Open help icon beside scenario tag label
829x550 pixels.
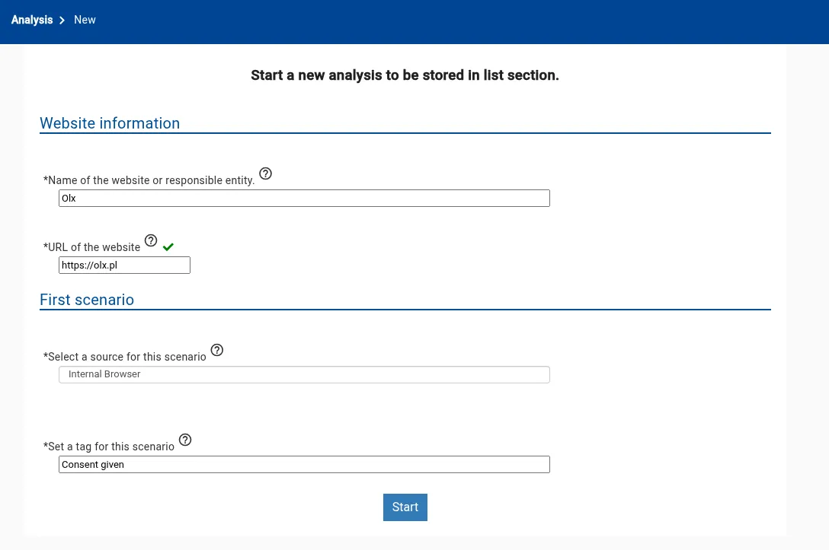tap(185, 440)
